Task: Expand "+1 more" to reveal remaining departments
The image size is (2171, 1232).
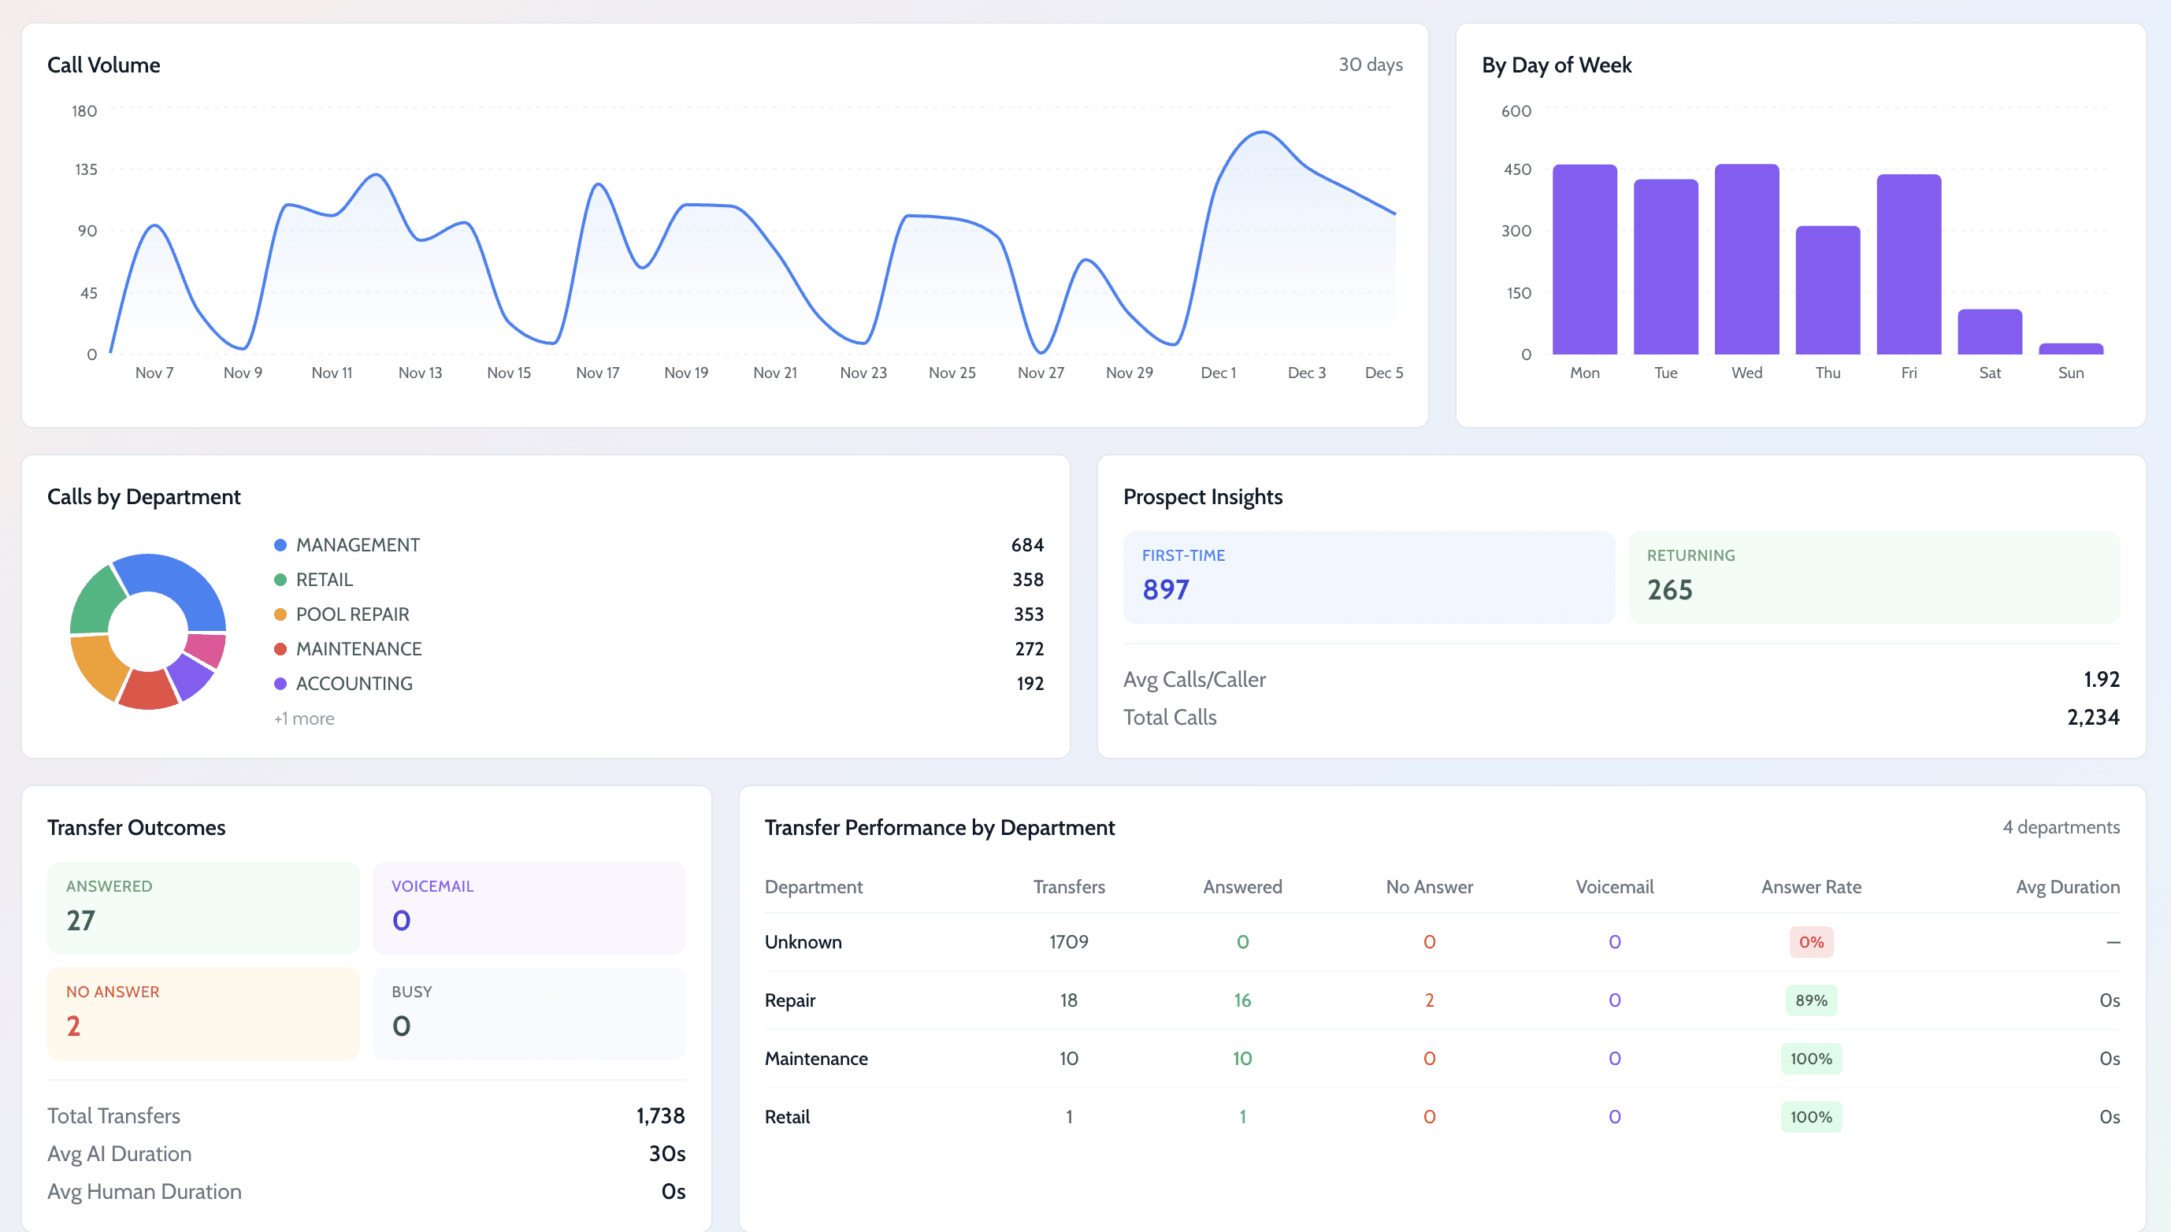Action: (303, 718)
